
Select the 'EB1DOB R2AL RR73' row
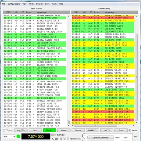click(x=35, y=115)
